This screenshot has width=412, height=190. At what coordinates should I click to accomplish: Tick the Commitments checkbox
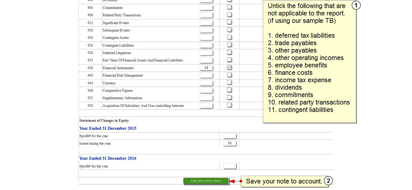tap(229, 7)
